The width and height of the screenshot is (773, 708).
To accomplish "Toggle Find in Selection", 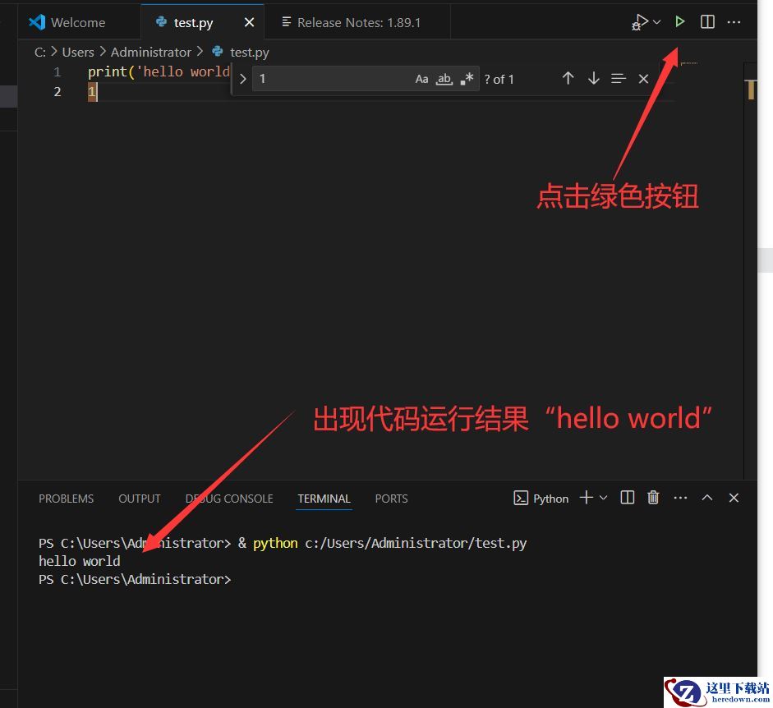I will [619, 78].
